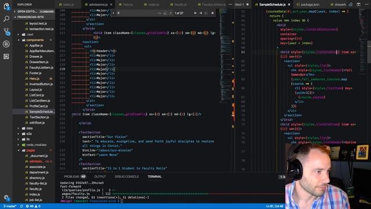
Task: Open the Explorer view in activity bar
Action: click(x=6, y=6)
